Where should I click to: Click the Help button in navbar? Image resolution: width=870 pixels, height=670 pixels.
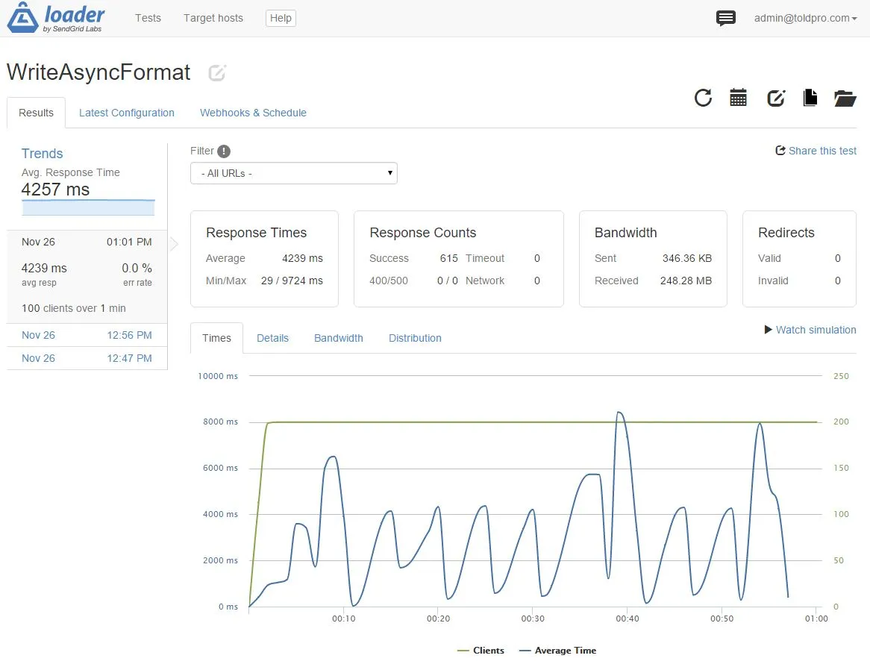point(281,19)
